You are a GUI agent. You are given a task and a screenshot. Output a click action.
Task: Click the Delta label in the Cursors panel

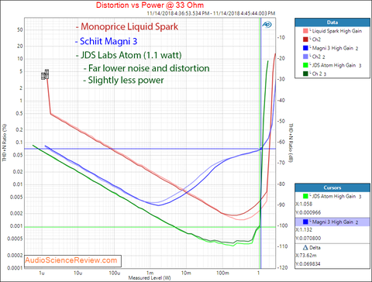[315, 247]
